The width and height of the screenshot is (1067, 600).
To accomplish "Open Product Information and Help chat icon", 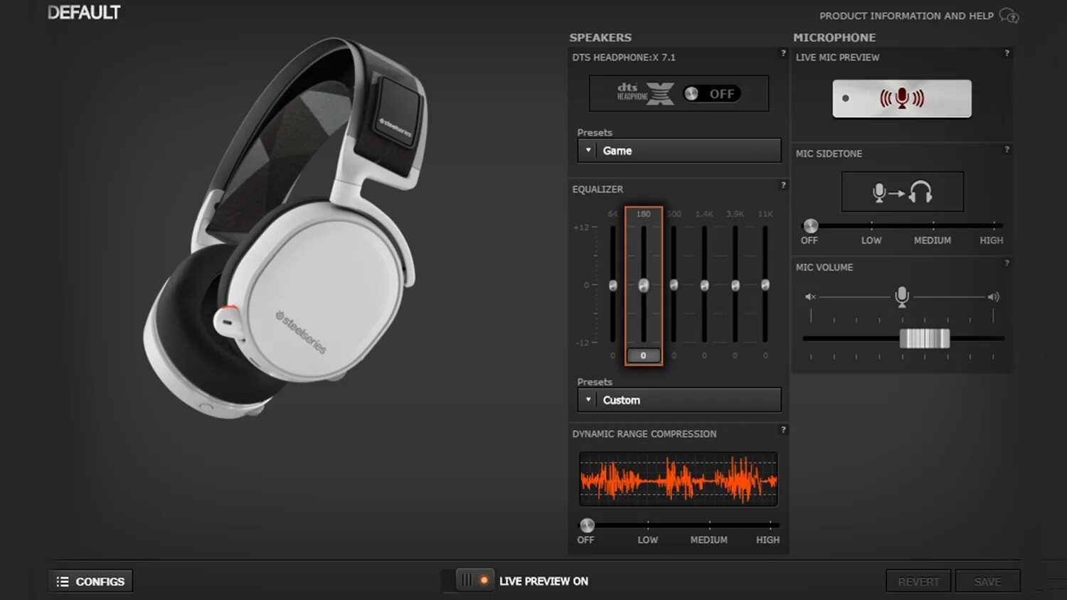I will [x=1009, y=15].
